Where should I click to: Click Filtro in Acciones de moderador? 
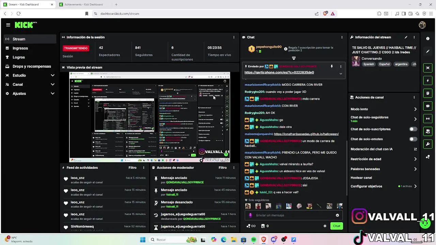point(222,167)
